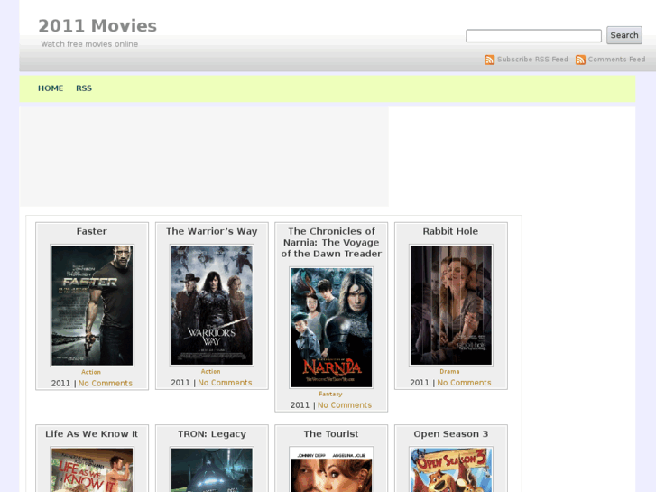The height and width of the screenshot is (492, 656).
Task: Click the Open Season 3 poster
Action: [451, 469]
